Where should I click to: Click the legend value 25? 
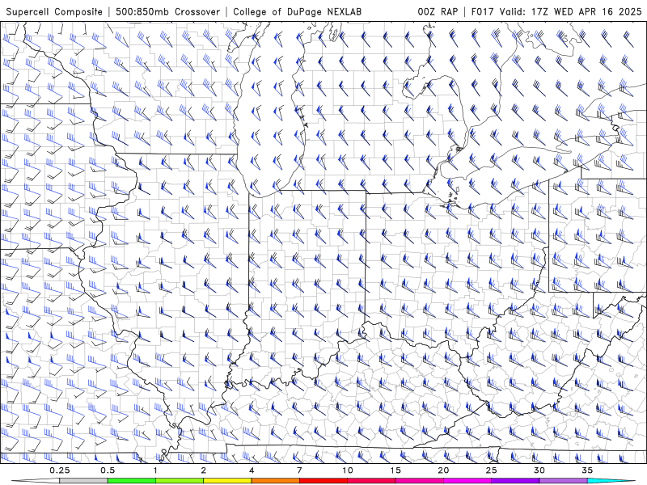tap(492, 470)
